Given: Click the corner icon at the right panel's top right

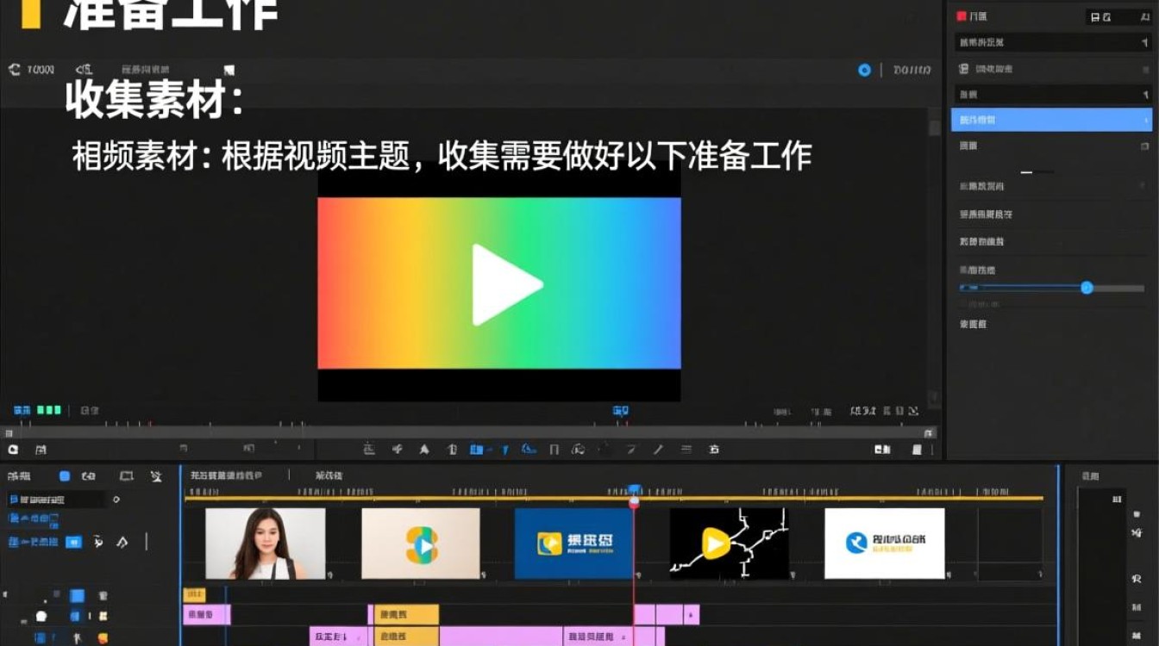Looking at the screenshot, I should [x=1145, y=16].
